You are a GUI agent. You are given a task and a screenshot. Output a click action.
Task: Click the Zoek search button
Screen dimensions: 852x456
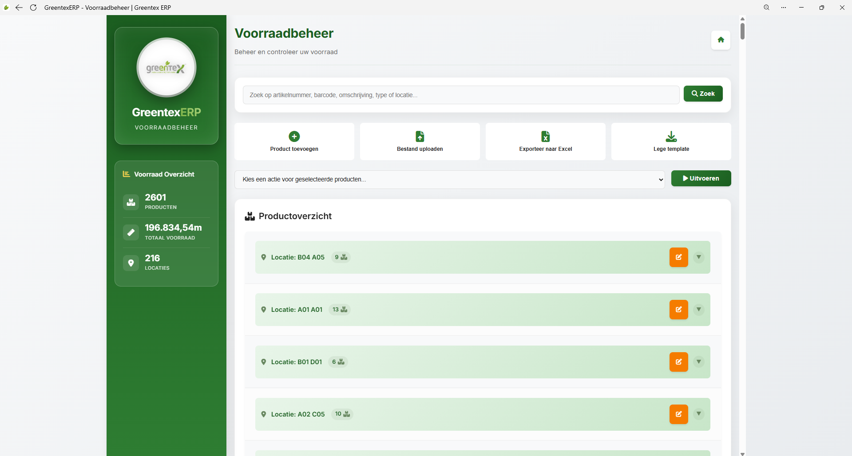click(703, 94)
